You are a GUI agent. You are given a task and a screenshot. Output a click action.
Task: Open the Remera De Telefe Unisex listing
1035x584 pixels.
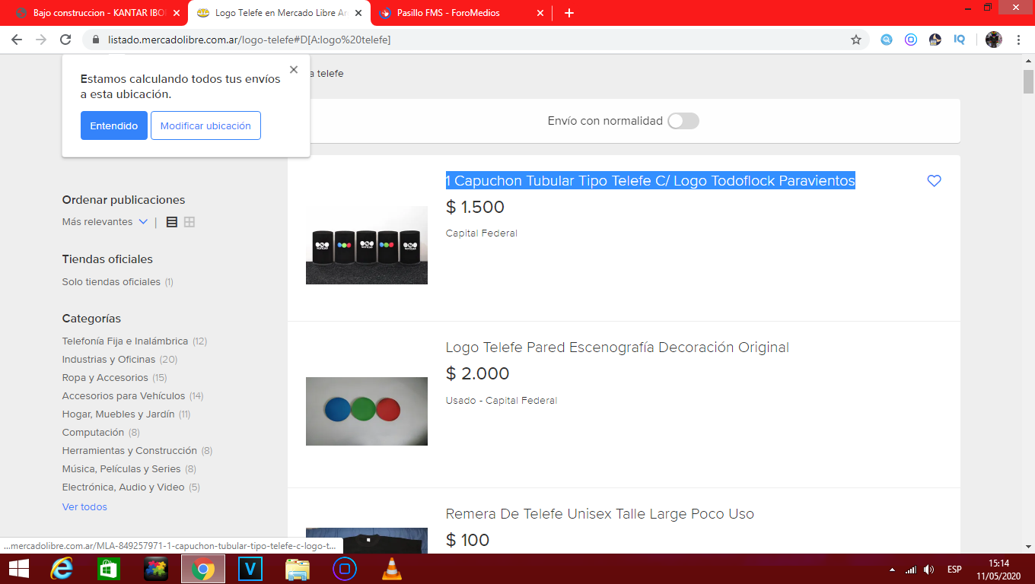click(x=600, y=514)
